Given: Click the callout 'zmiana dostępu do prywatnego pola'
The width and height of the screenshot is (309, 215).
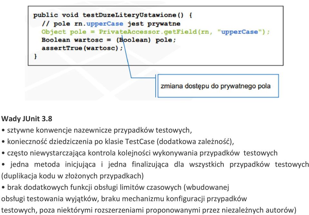Looking at the screenshot, I should (218, 86).
